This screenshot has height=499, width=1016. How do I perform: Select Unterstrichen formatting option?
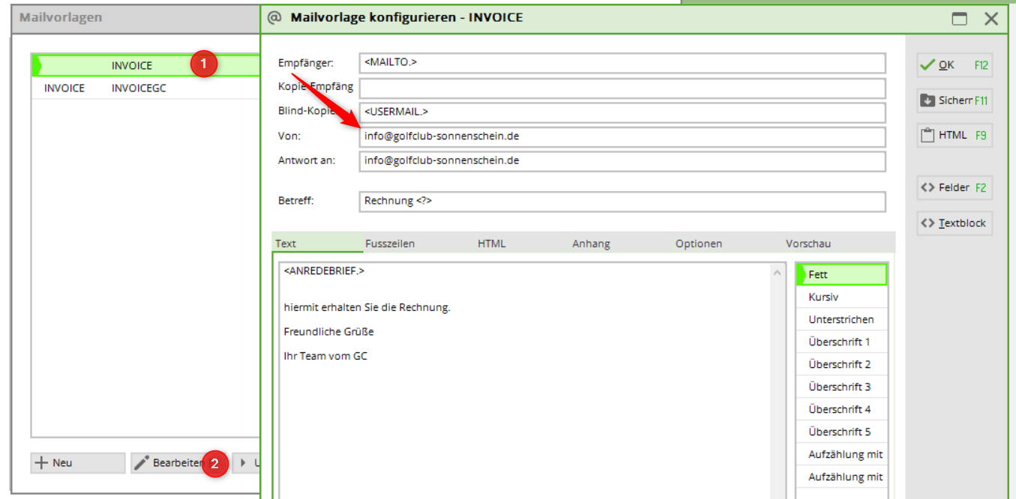841,320
